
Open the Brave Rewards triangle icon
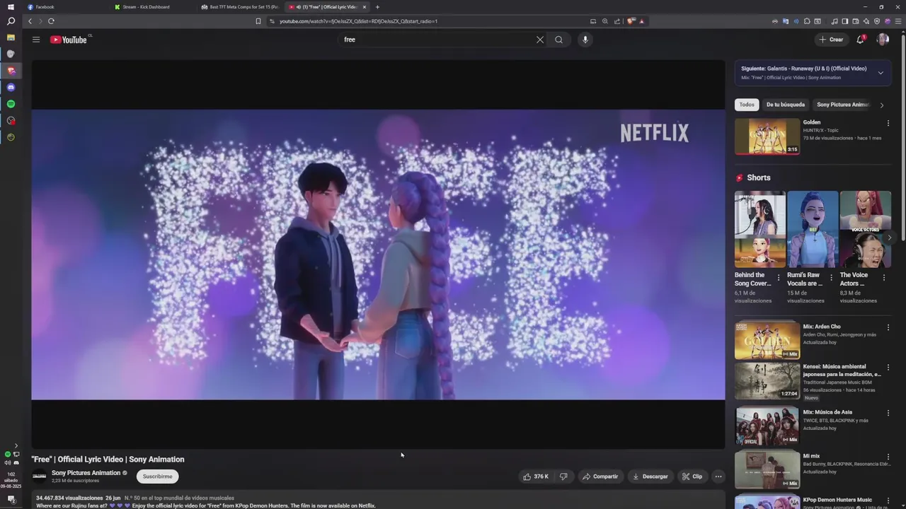click(x=642, y=21)
